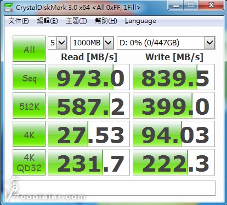Open the 編輯(E) menu
This screenshot has width=227, height=205.
pos(47,21)
